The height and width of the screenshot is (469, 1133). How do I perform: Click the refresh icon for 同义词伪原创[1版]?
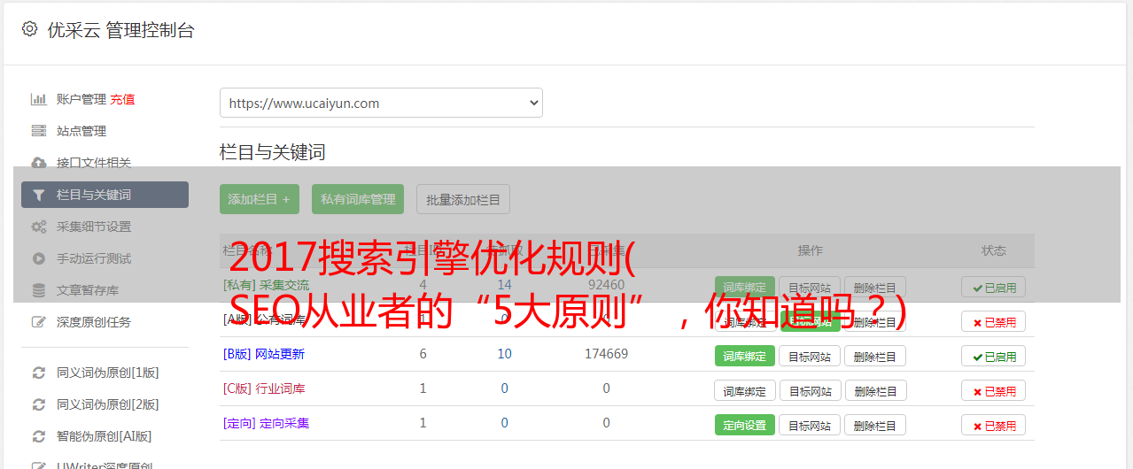point(39,373)
